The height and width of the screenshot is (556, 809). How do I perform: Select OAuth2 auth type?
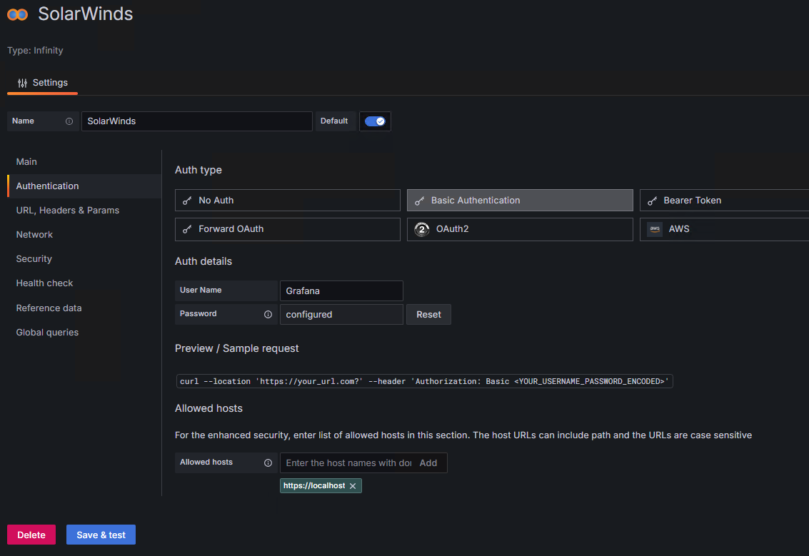pyautogui.click(x=520, y=229)
